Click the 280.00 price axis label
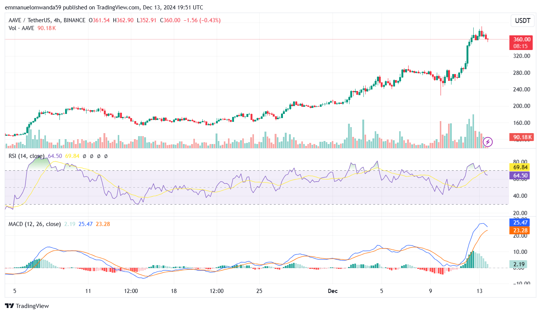This screenshot has width=541, height=314. coord(521,73)
